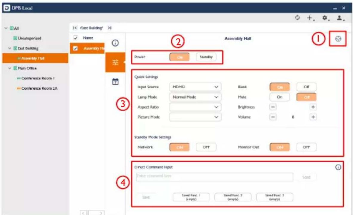Open the remote control icon beside Assembly Hall
This screenshot has width=353, height=215.
coord(338,39)
